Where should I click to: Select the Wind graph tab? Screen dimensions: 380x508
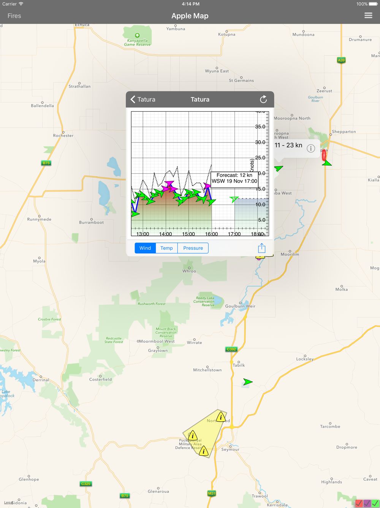tap(145, 248)
